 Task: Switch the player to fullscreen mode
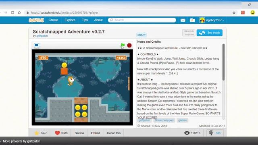tap(37, 45)
